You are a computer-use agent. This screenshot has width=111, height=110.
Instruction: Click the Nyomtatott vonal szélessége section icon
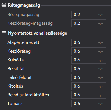4,33
